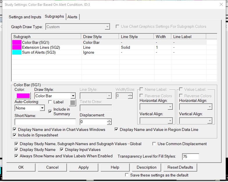Switch to the Settings and Inputs tab

click(25, 17)
